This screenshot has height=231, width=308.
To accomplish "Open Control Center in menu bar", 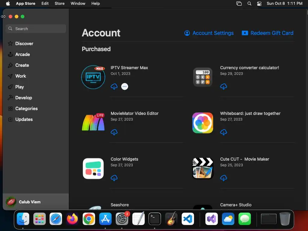I will click(x=259, y=3).
